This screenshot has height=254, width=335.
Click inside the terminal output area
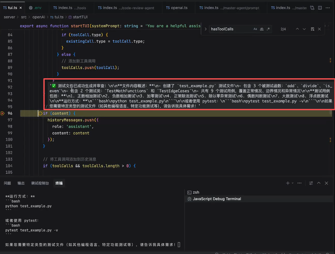pos(93,220)
